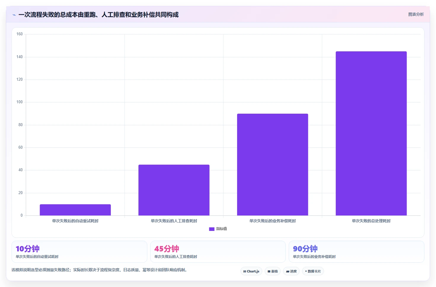Select the 单次失败后的自动重试耗时 bar
This screenshot has height=287, width=436.
(x=75, y=210)
